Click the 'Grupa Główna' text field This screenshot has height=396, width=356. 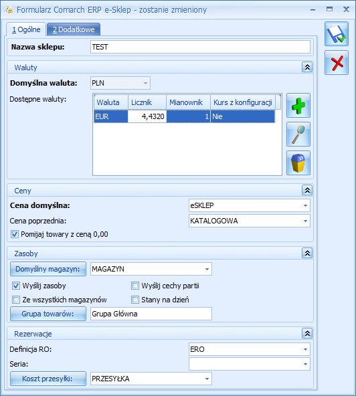pos(151,314)
